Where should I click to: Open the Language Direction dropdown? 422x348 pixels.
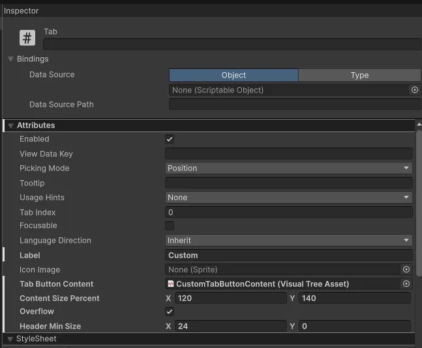[x=288, y=241]
